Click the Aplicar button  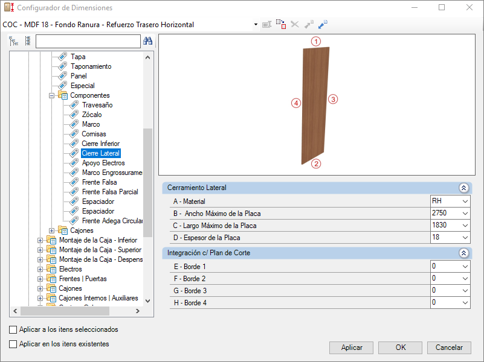click(x=351, y=348)
